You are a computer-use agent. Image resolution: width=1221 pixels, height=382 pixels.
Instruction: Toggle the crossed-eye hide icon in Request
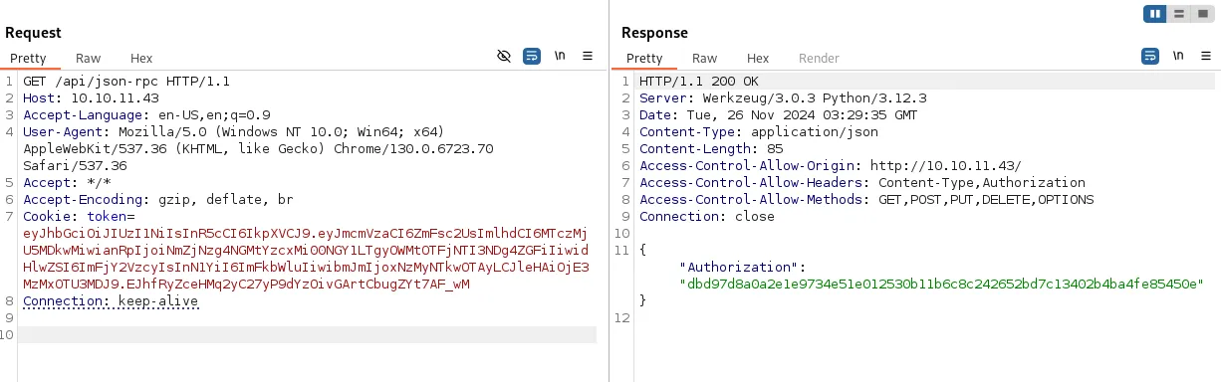click(x=504, y=56)
